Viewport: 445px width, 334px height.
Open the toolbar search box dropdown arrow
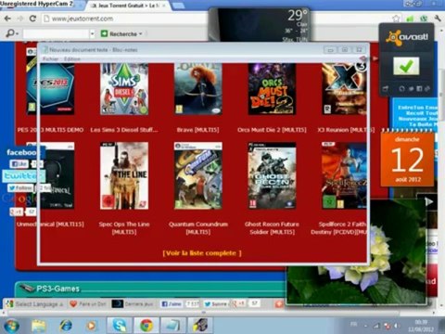point(92,33)
